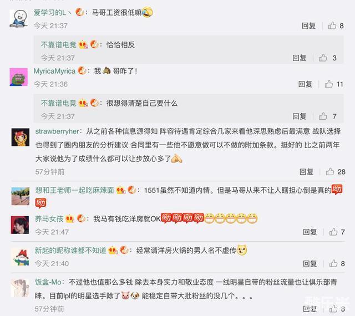
Task: Open the username link strawberryher
Action: point(57,131)
